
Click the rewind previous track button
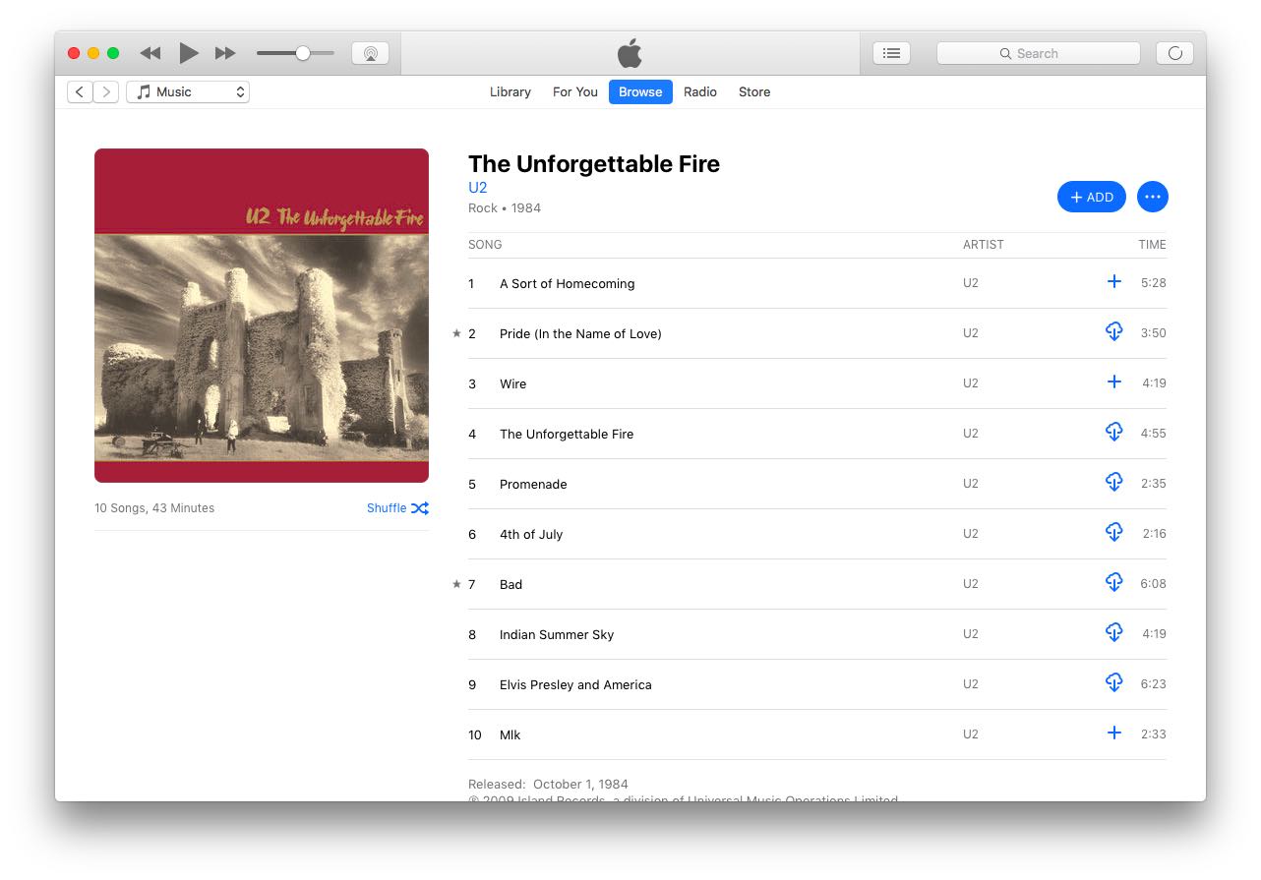[150, 53]
